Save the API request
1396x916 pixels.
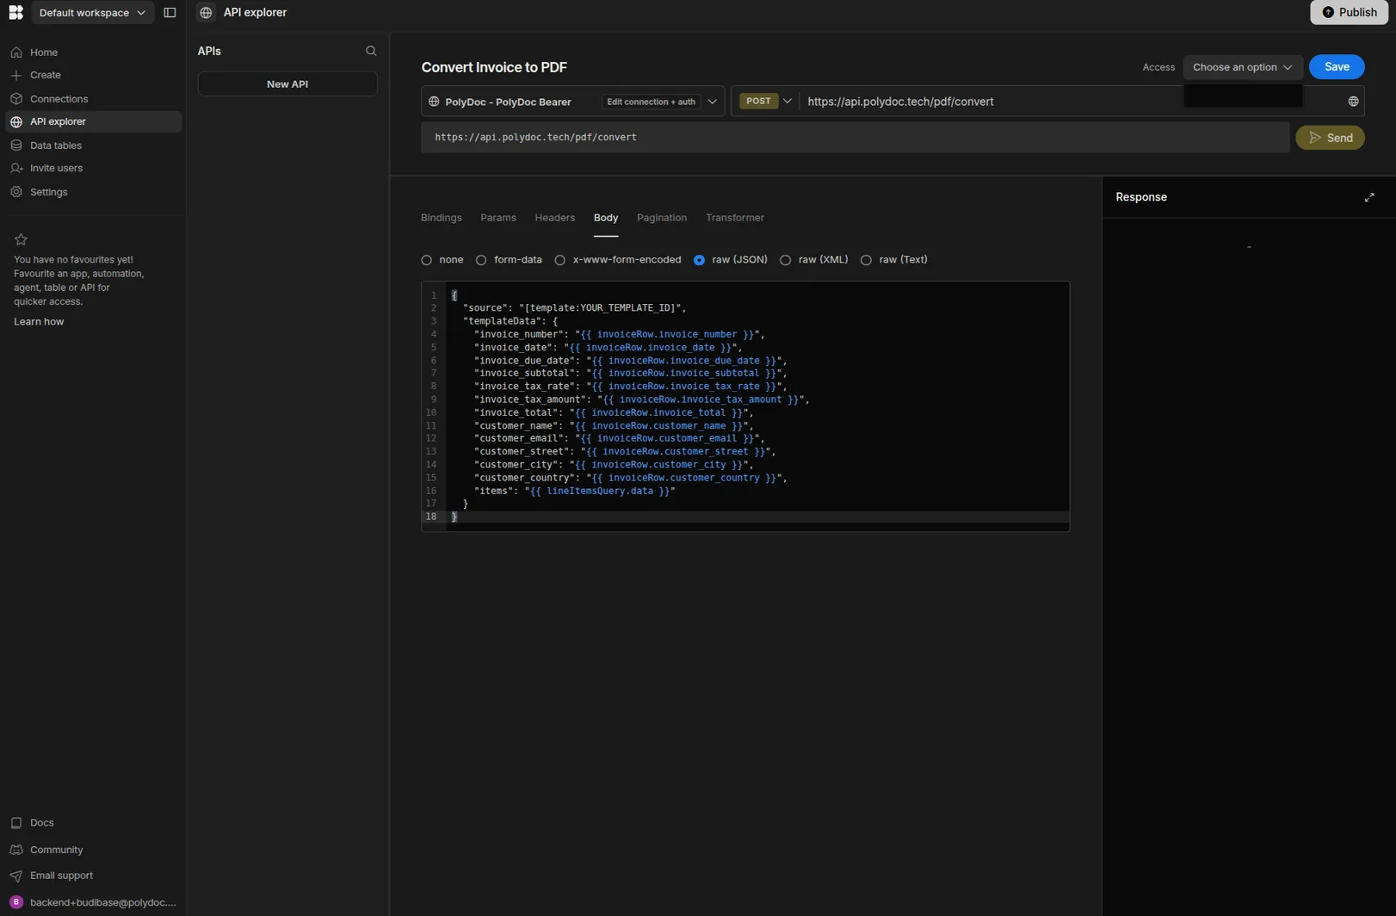click(1337, 67)
